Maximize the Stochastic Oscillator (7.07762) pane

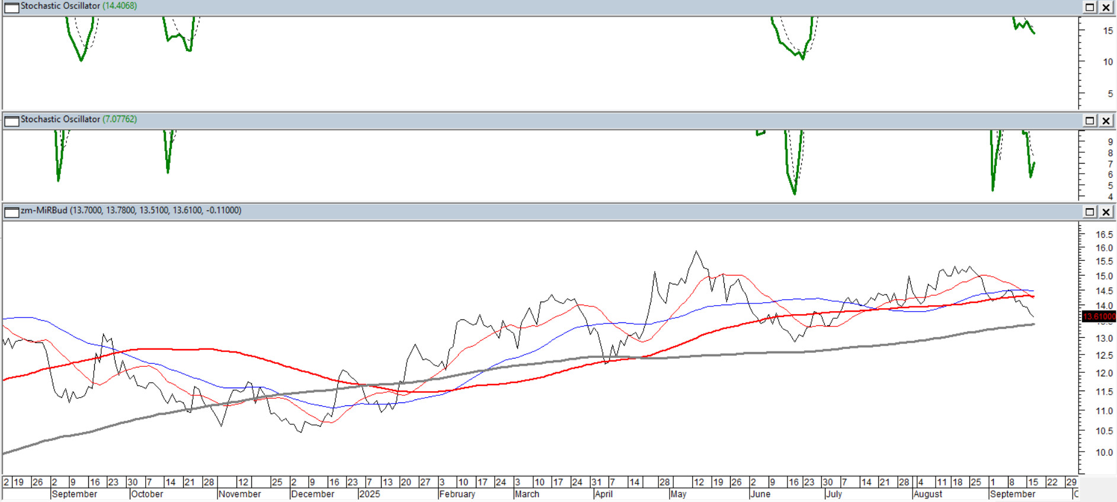point(1090,121)
